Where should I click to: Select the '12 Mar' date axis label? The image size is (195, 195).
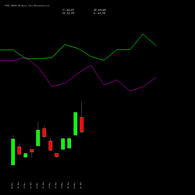point(31,185)
